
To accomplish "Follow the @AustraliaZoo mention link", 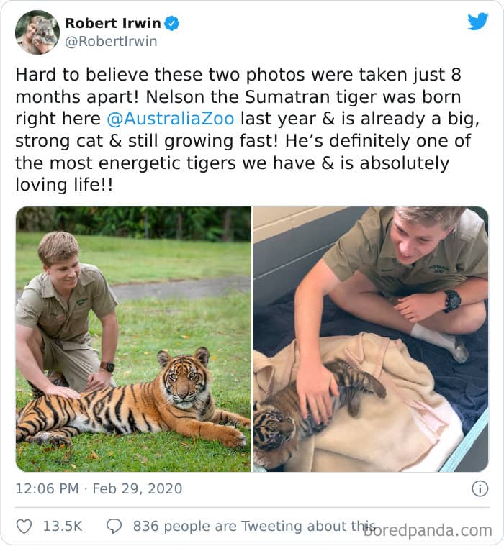I will [171, 119].
